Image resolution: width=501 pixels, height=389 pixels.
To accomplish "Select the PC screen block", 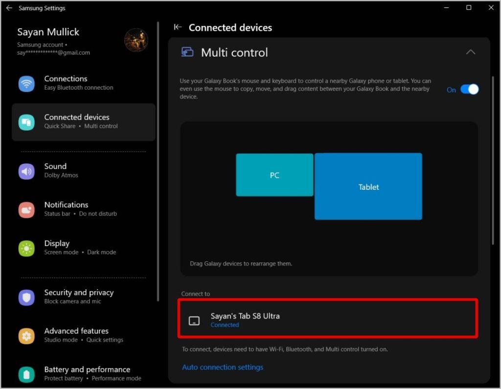I will coord(274,175).
